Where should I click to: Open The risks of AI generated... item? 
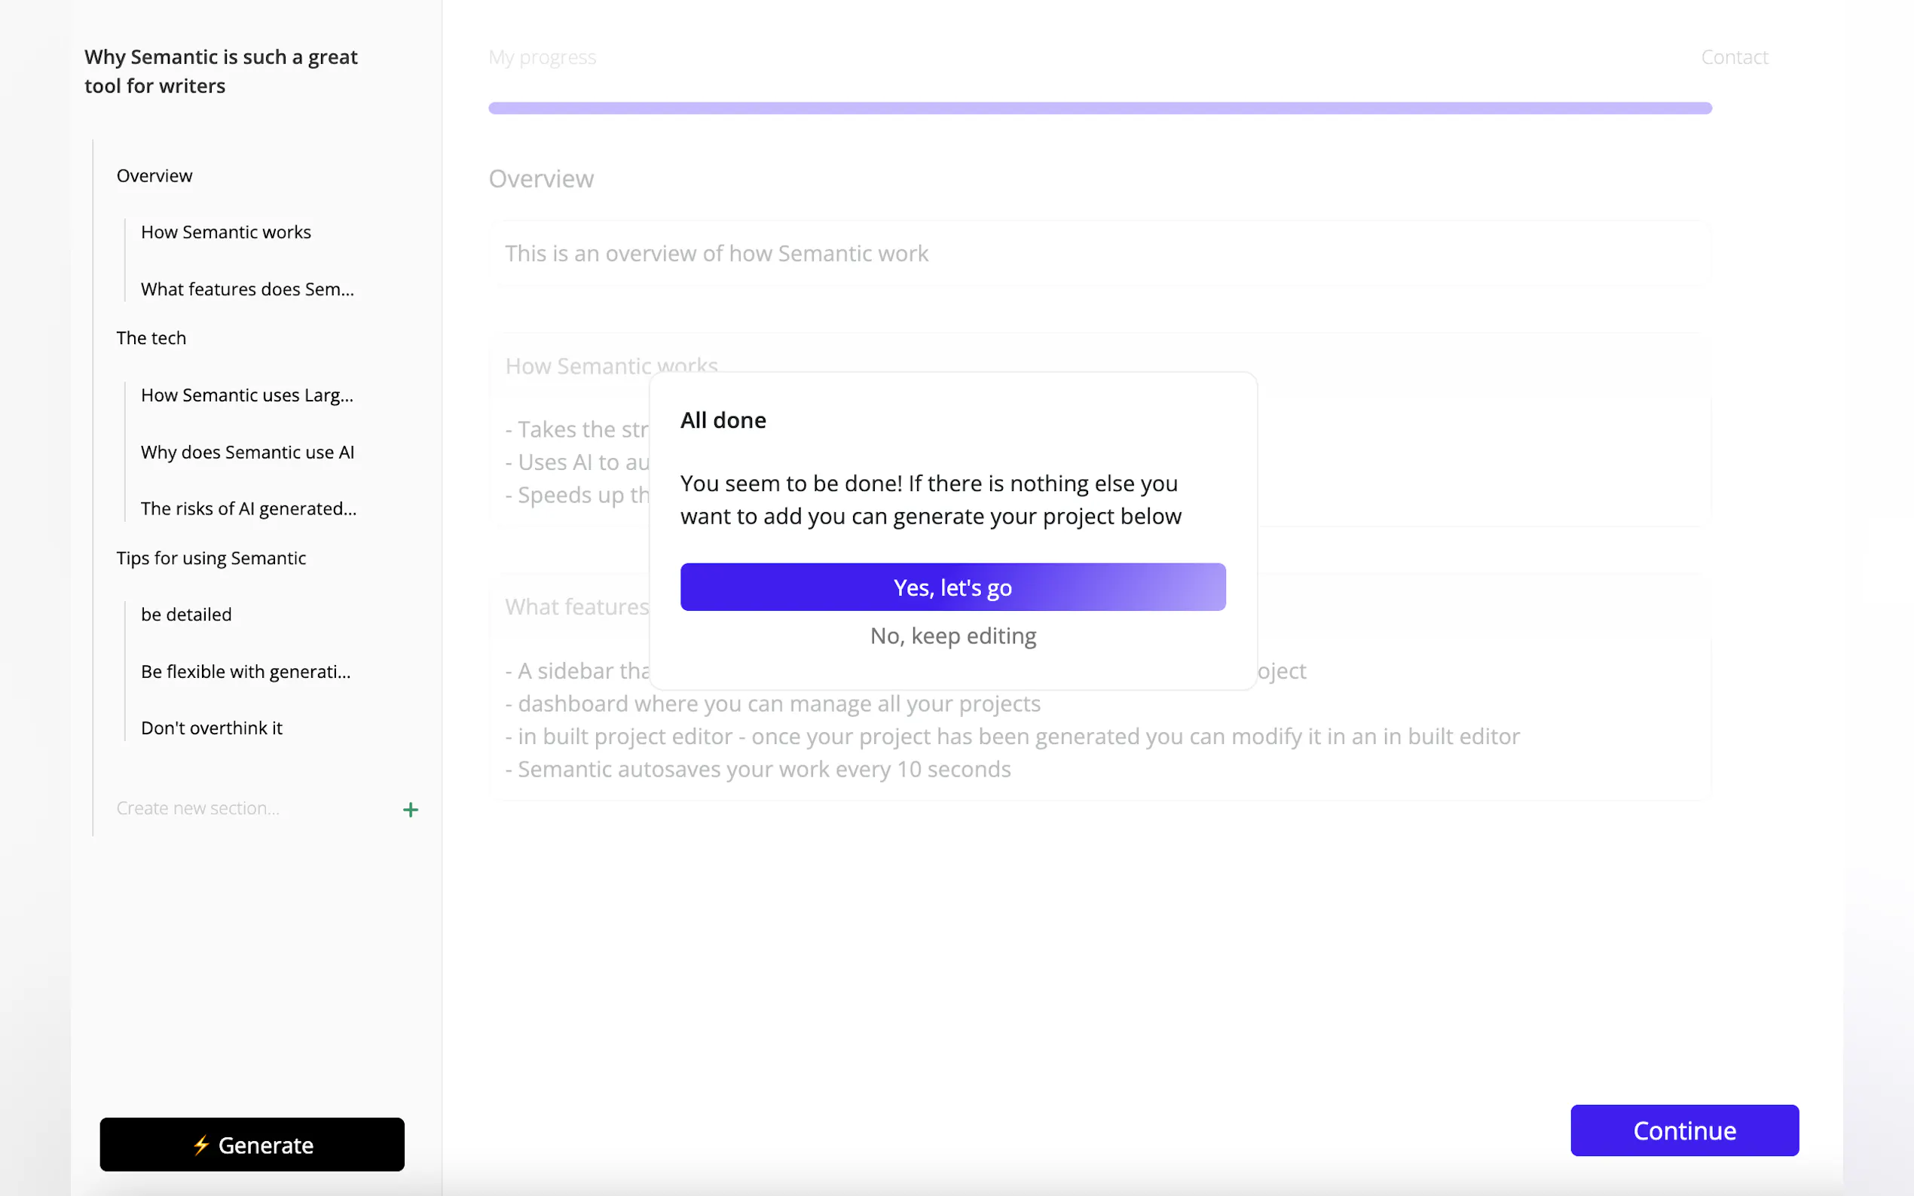(x=249, y=508)
